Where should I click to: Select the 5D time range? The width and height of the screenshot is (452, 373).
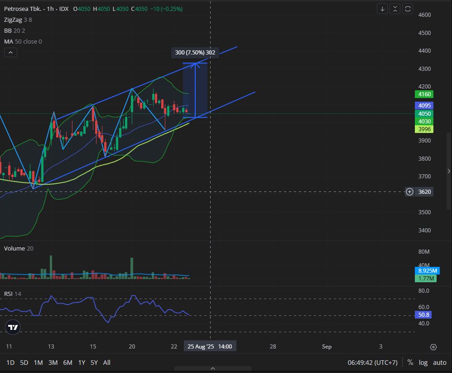point(24,363)
